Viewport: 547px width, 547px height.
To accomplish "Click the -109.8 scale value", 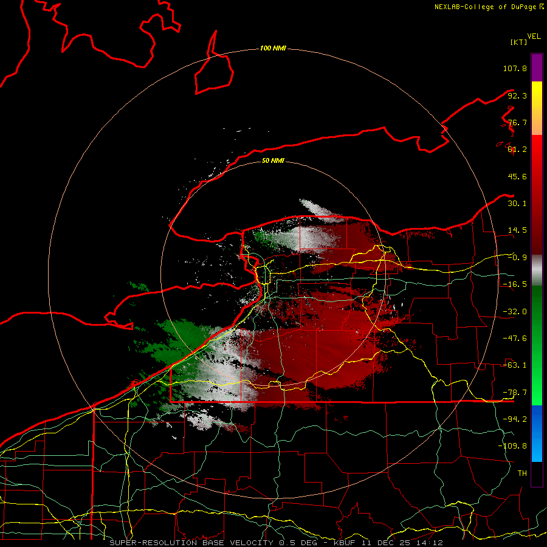I will pyautogui.click(x=512, y=446).
